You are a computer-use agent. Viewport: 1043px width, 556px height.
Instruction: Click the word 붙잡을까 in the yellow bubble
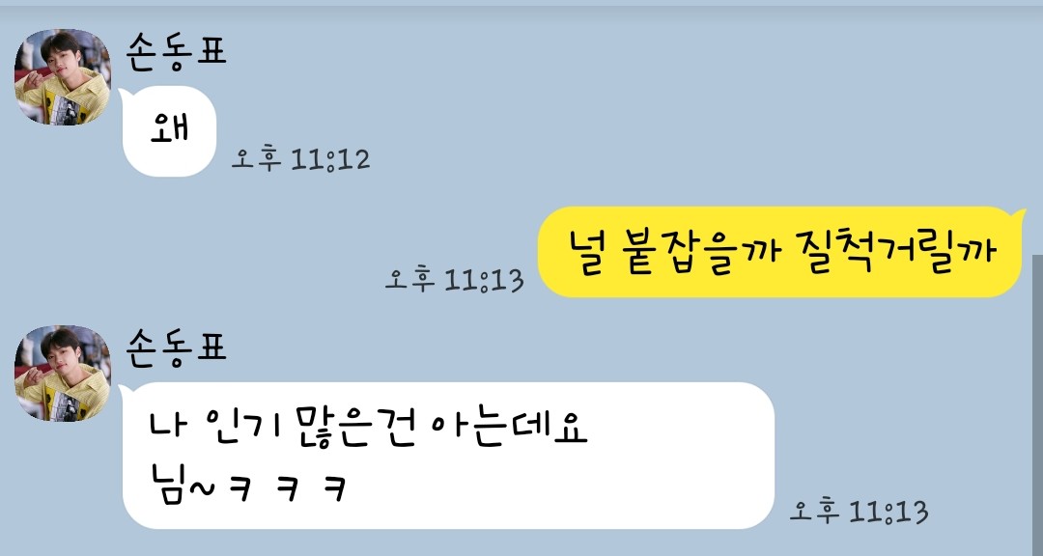[700, 252]
